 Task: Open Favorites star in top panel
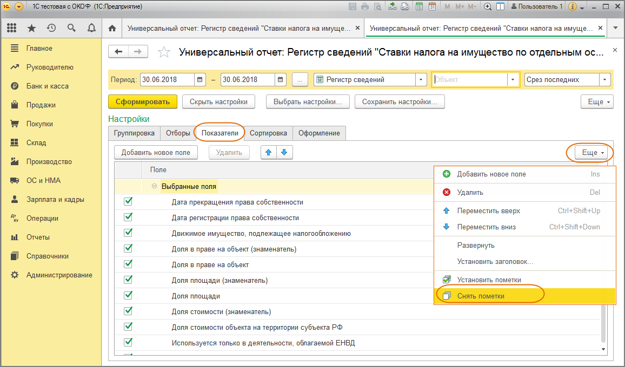point(31,28)
